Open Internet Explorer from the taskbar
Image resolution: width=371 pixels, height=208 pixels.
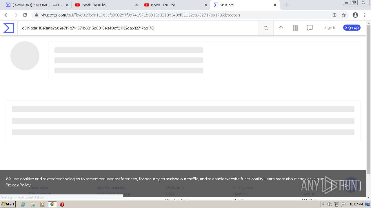coord(23,204)
